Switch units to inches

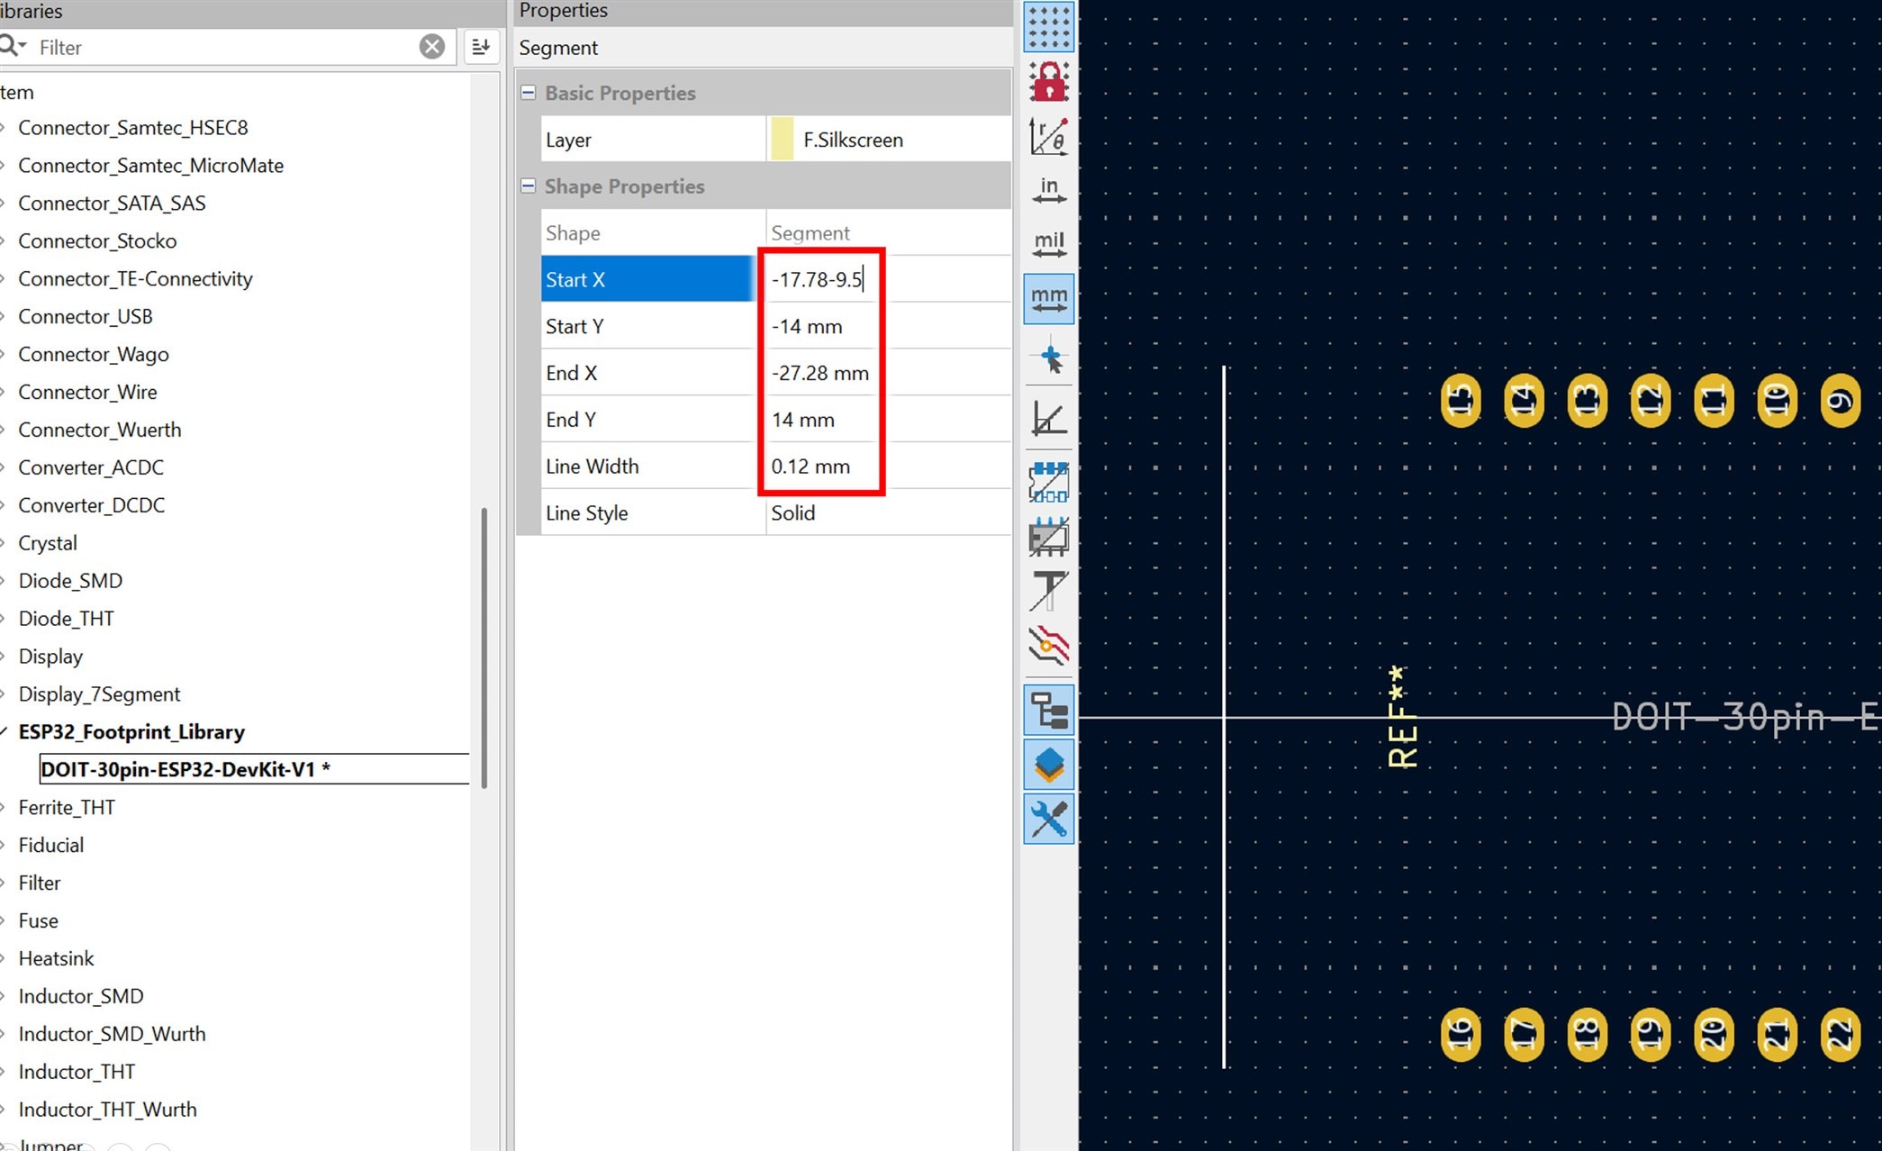[1048, 190]
